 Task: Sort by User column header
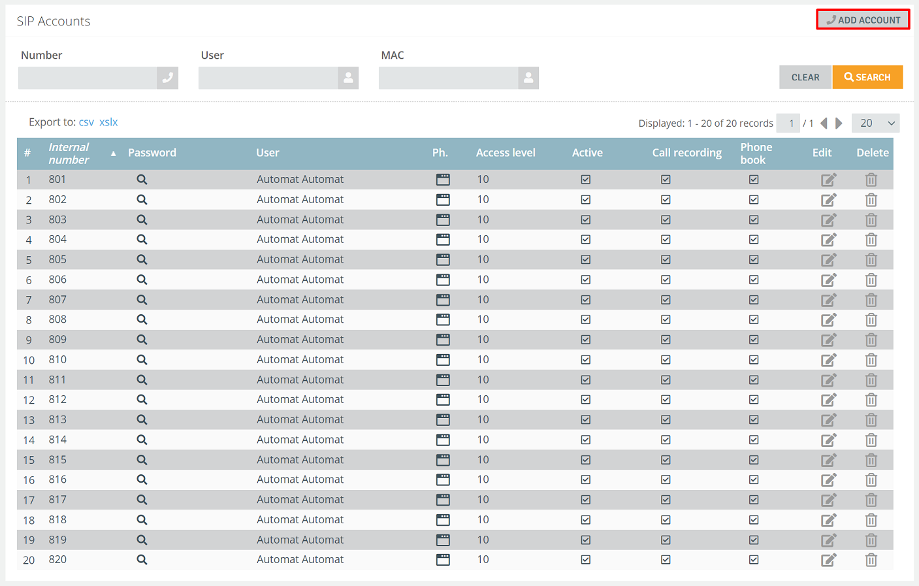click(268, 153)
